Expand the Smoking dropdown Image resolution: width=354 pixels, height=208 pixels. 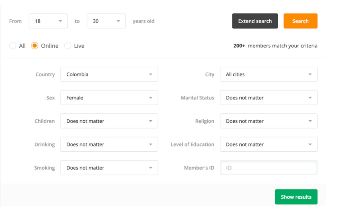[x=109, y=168]
